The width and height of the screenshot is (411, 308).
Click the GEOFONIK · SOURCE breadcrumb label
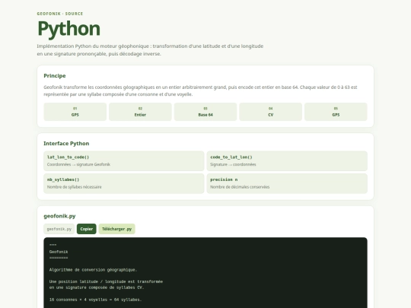[60, 14]
